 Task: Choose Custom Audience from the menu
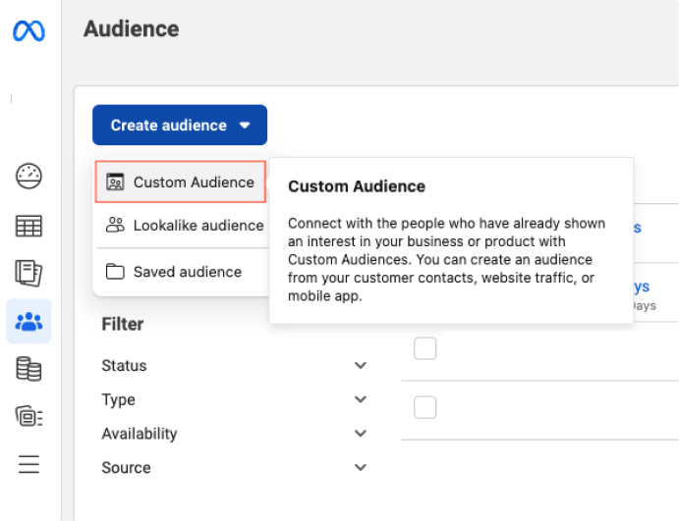(x=193, y=182)
